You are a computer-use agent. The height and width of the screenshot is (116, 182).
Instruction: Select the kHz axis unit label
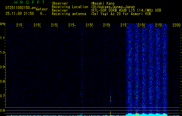tap(3, 24)
